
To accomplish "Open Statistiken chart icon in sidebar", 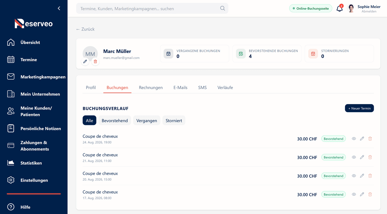I will pyautogui.click(x=11, y=163).
